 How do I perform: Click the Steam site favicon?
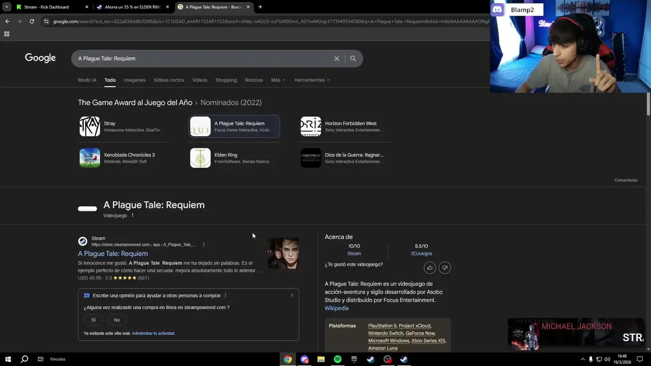coord(82,241)
